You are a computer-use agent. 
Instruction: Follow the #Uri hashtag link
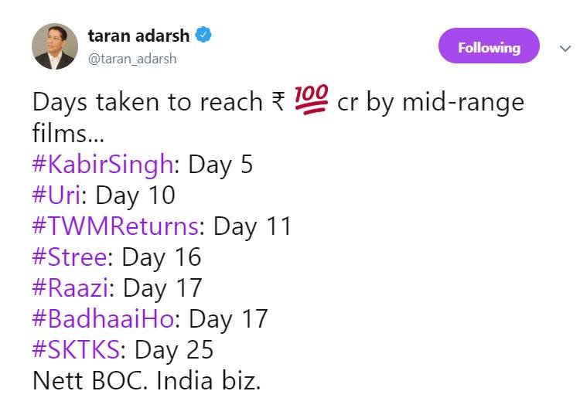(59, 195)
